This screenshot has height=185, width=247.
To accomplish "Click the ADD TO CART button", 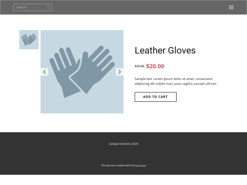I will [156, 97].
